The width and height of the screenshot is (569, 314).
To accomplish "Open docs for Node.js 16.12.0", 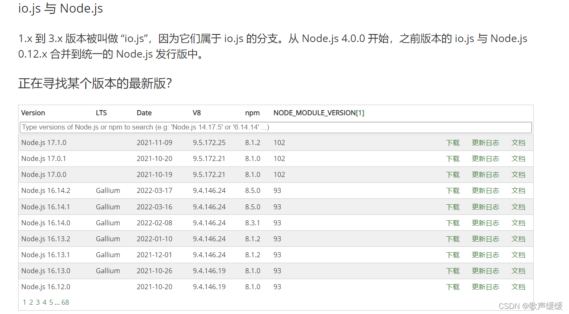I will click(518, 287).
